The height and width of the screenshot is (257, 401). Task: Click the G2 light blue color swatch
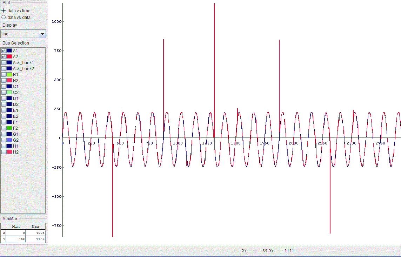coord(9,140)
